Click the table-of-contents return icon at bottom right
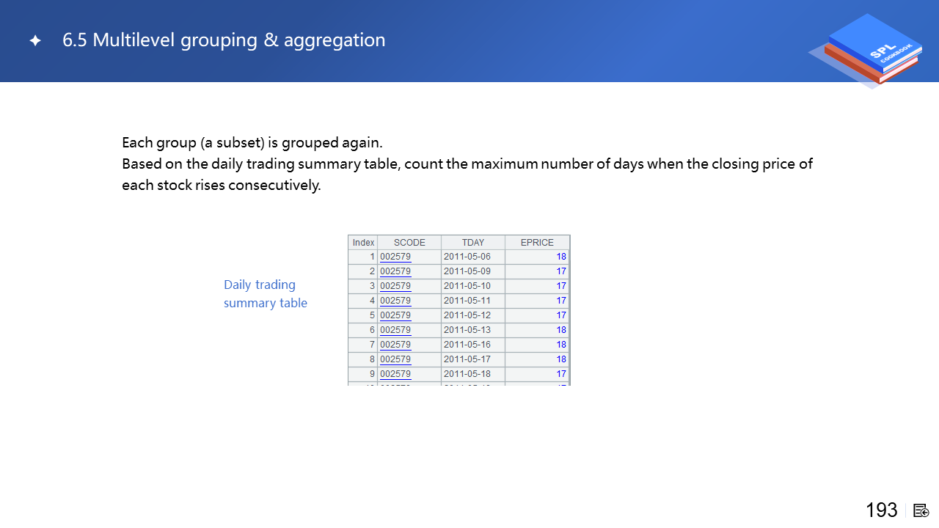This screenshot has height=528, width=939. [921, 510]
